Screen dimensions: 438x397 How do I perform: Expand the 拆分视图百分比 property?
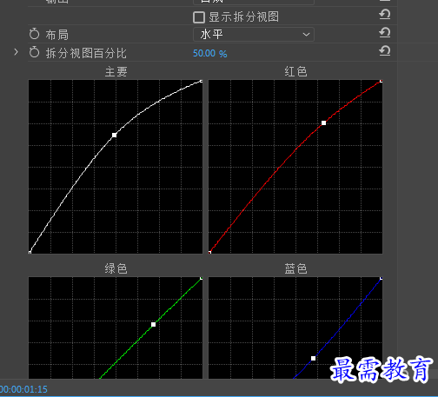(x=17, y=52)
